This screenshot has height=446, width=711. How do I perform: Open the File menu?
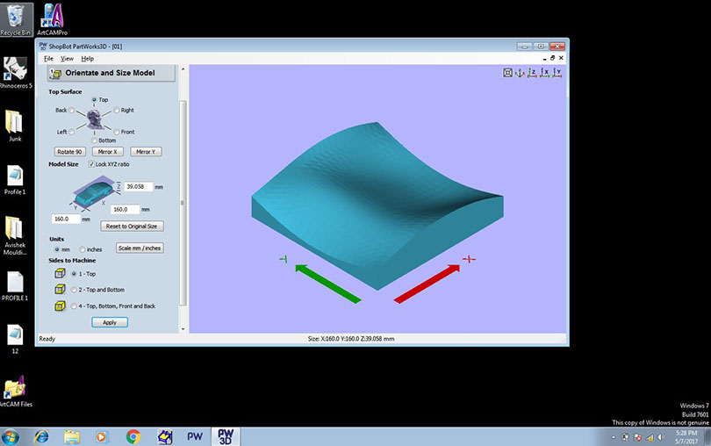(48, 59)
